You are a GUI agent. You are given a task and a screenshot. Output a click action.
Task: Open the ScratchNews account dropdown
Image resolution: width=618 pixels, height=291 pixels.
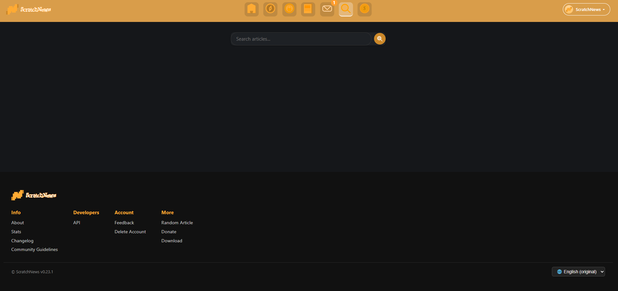click(586, 9)
